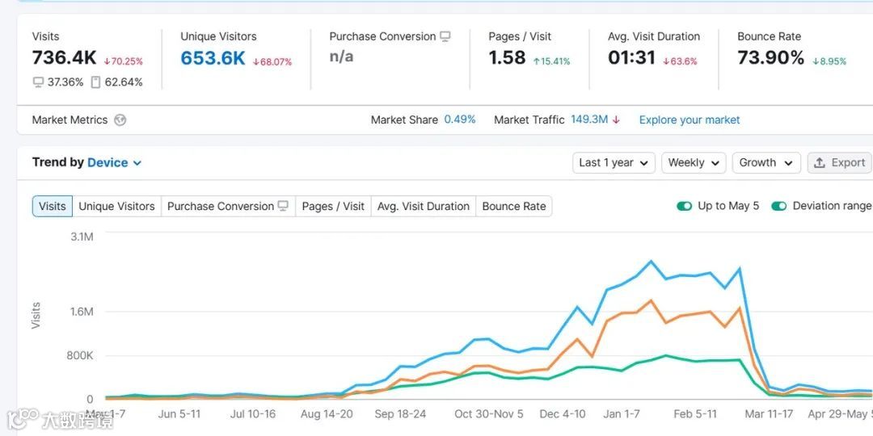Click the 800K y-axis label
The image size is (873, 436).
click(79, 356)
